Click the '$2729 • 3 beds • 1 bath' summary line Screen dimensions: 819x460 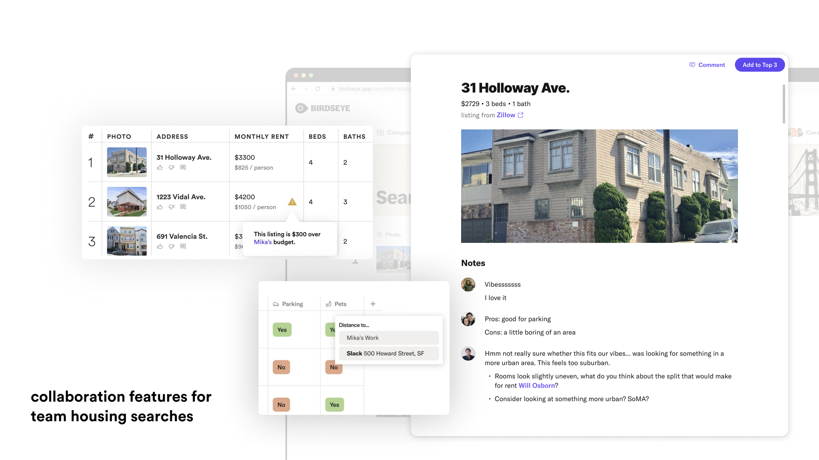(x=496, y=104)
